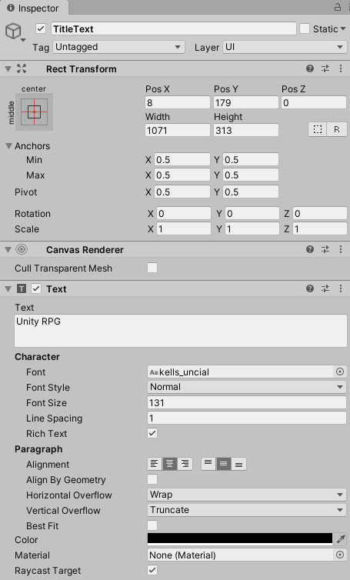Open material object picker circle
The image size is (350, 580).
tap(340, 555)
